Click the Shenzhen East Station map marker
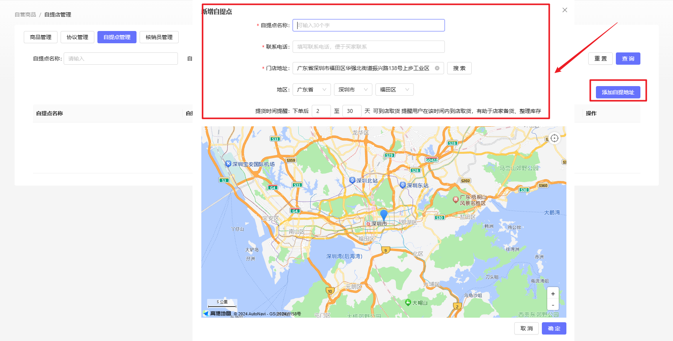This screenshot has width=673, height=341. tap(402, 185)
